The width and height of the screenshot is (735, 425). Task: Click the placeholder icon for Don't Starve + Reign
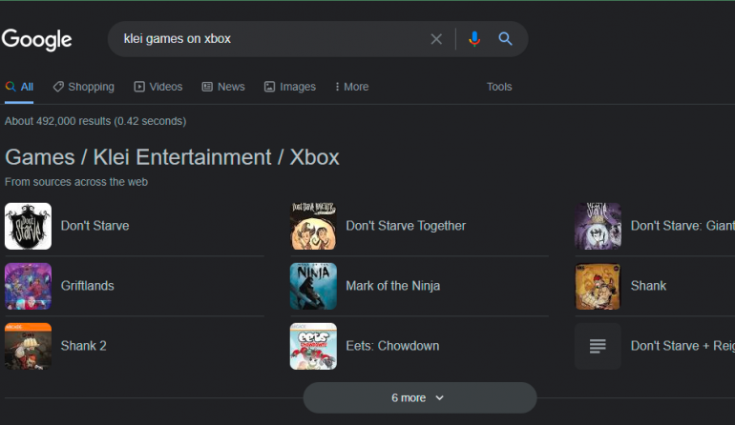click(x=598, y=346)
